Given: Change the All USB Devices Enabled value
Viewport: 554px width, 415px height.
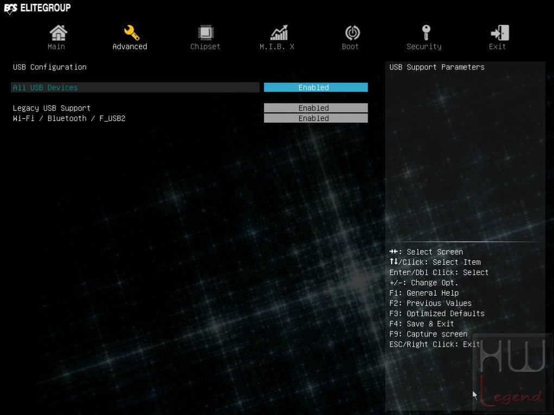Looking at the screenshot, I should click(x=316, y=87).
